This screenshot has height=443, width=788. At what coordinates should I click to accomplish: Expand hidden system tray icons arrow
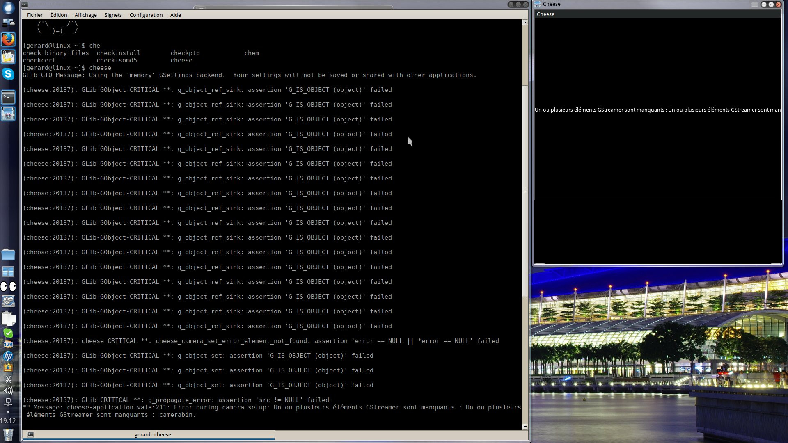tap(8, 412)
